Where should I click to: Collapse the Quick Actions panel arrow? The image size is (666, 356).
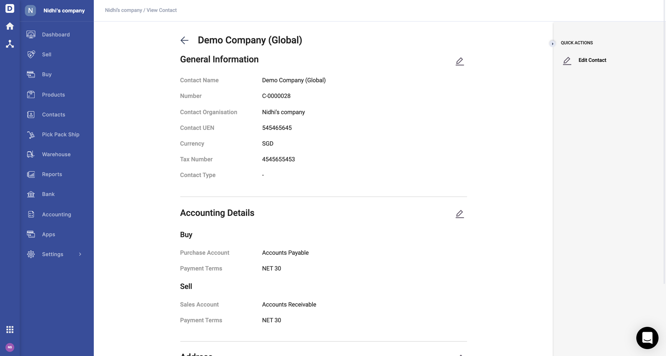553,44
